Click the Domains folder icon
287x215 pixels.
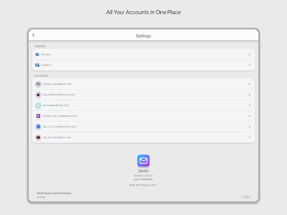38,54
